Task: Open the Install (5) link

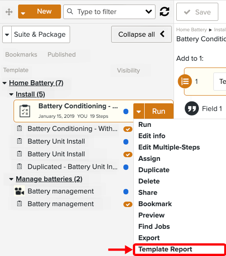Action: [x=30, y=94]
